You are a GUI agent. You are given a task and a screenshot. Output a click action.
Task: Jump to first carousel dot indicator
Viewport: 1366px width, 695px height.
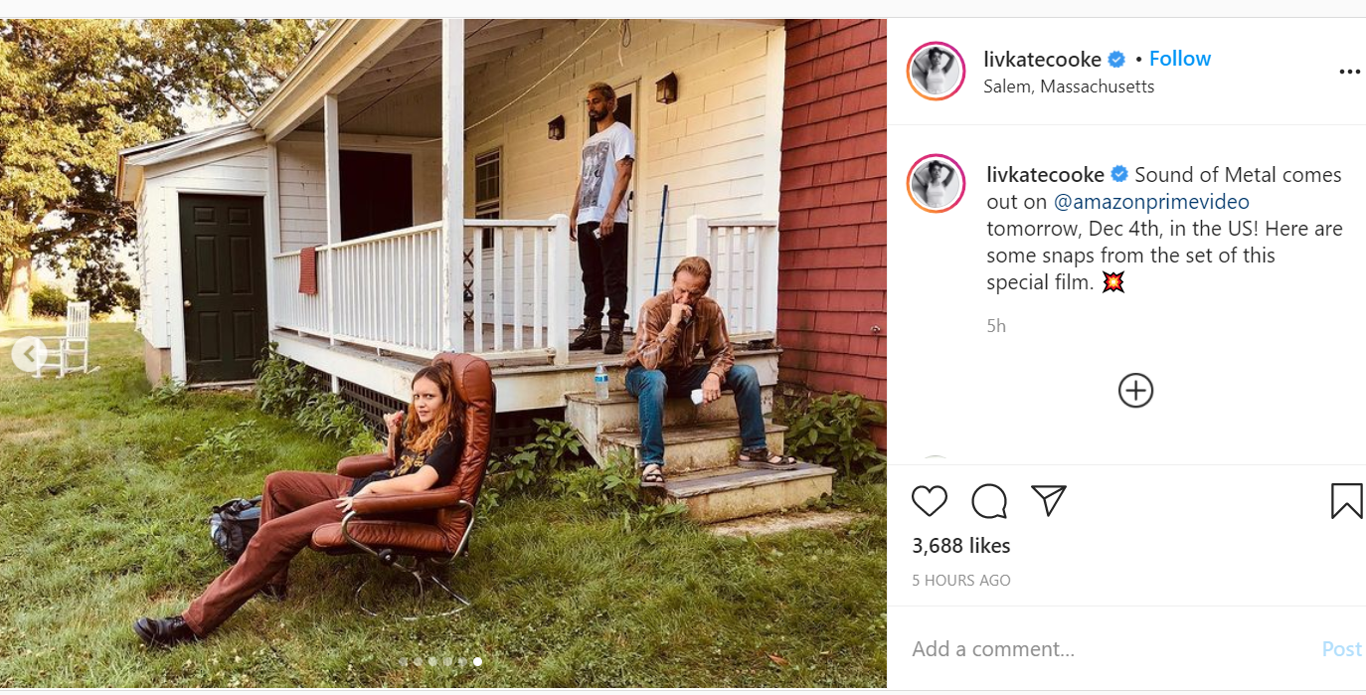click(403, 661)
